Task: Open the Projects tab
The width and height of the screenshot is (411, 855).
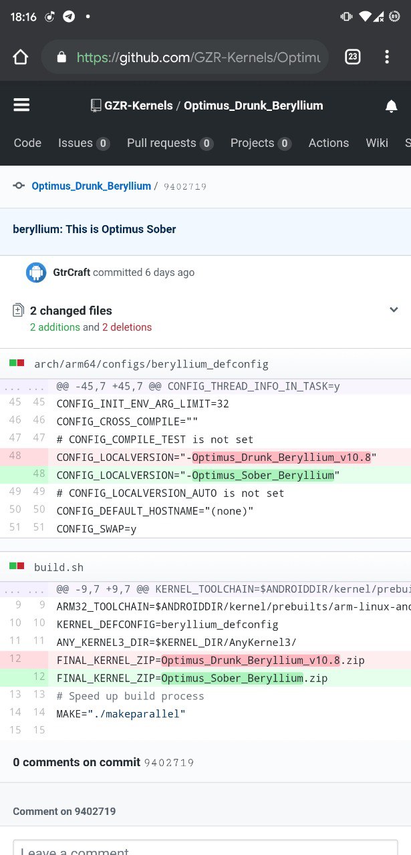Action: (261, 143)
